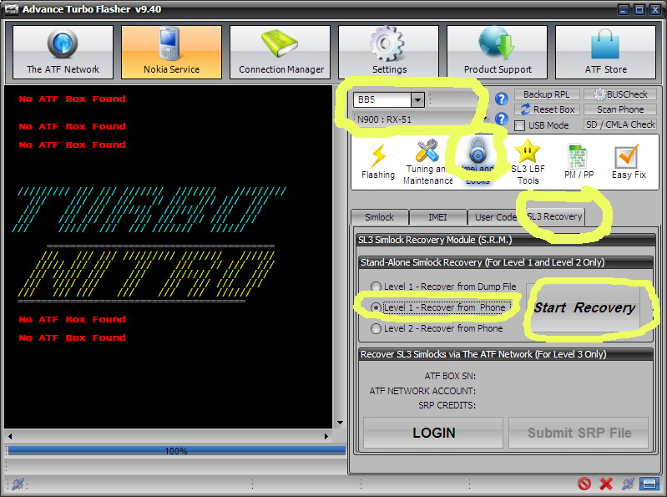Click the plug icon at bottom left
The height and width of the screenshot is (497, 667).
pos(18,484)
